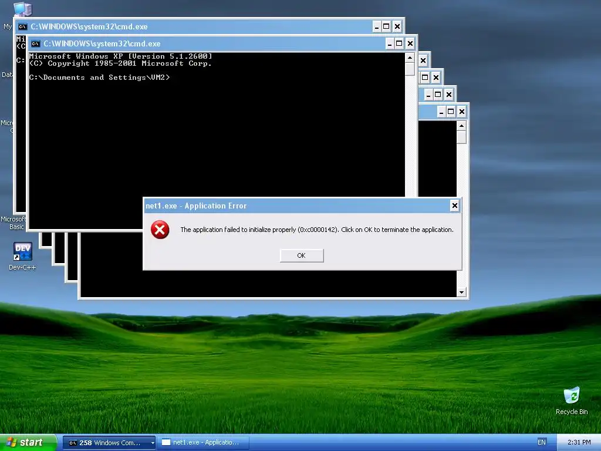The height and width of the screenshot is (451, 601).
Task: Open the Recycle Bin icon
Action: (572, 401)
